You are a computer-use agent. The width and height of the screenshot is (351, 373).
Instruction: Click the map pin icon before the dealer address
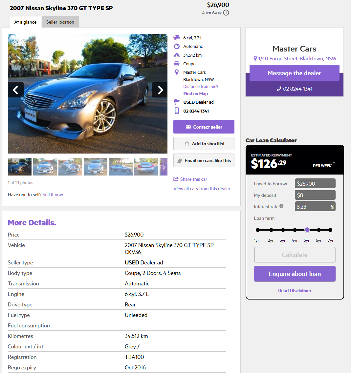pos(255,58)
